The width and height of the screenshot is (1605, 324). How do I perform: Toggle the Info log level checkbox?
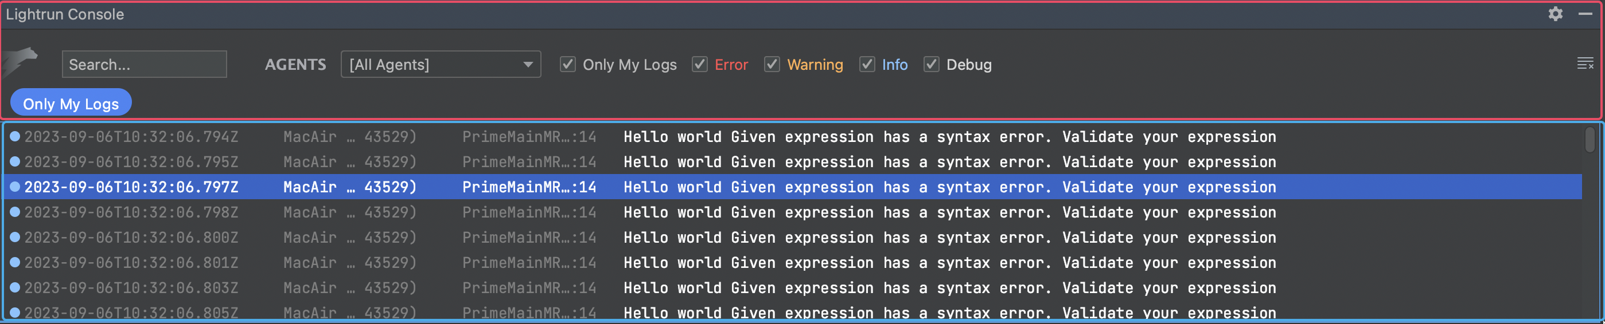(x=867, y=64)
